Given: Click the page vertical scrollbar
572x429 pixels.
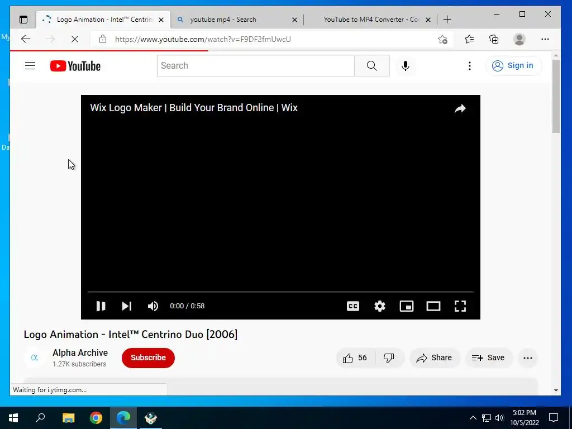Looking at the screenshot, I should (556, 97).
